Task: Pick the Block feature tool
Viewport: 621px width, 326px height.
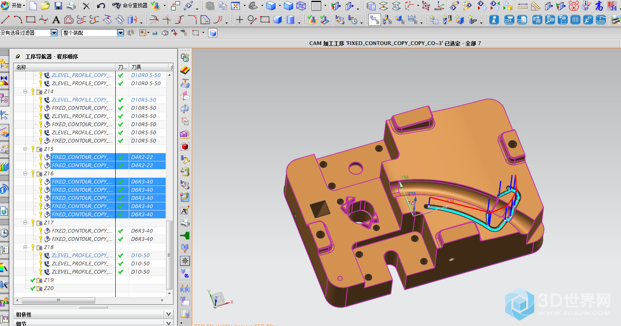Action: click(278, 19)
